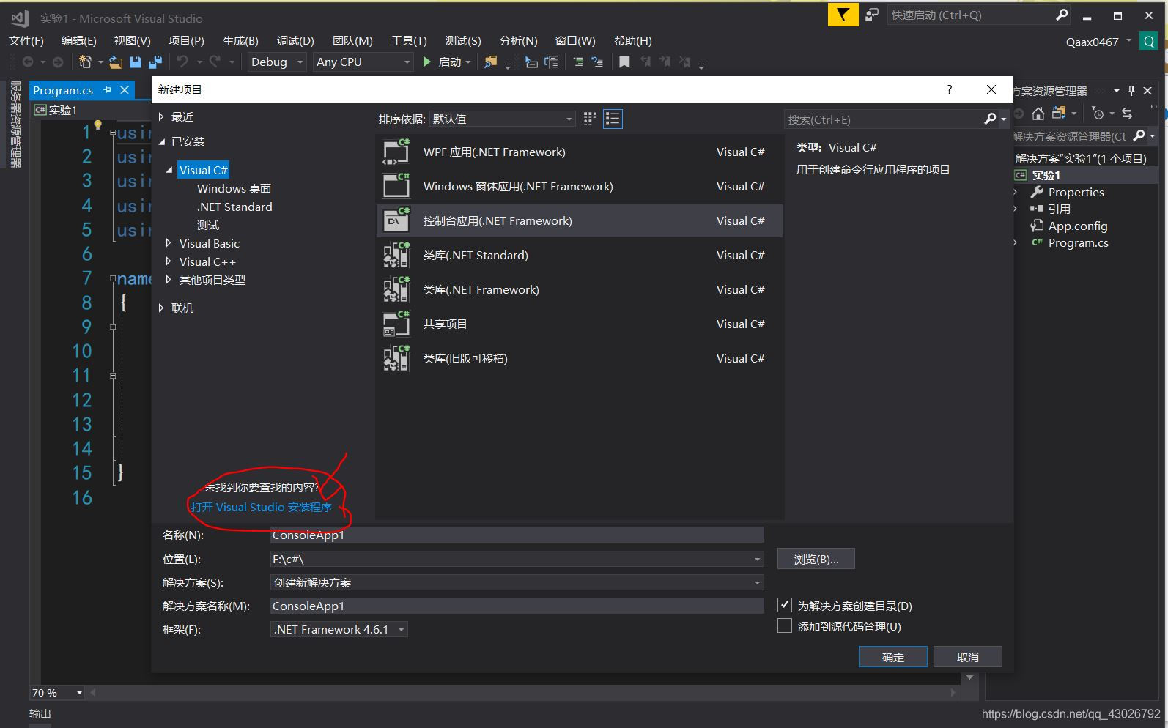Open the Any CPU platform dropdown
This screenshot has height=728, width=1168.
pos(363,62)
